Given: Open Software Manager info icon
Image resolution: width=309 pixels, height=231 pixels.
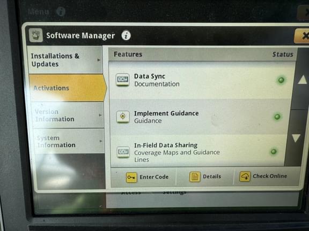Looking at the screenshot, I should coord(126,35).
